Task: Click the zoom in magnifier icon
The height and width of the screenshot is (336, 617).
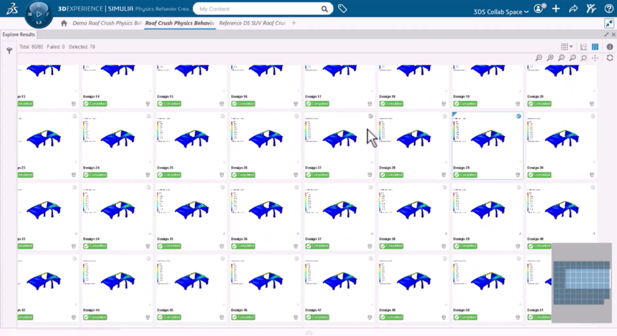Action: coord(550,58)
